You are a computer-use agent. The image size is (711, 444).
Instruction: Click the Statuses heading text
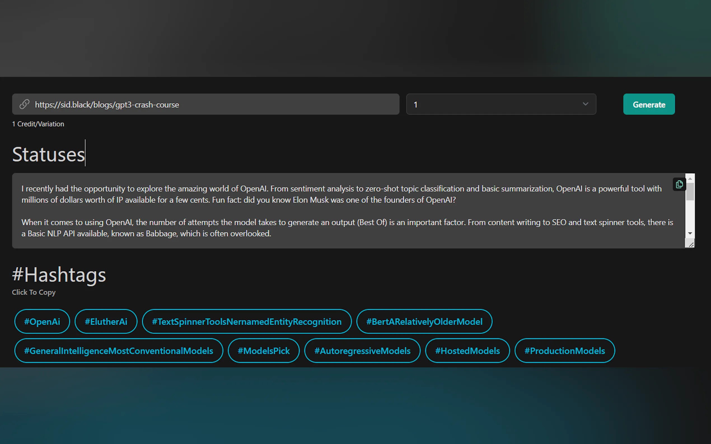pyautogui.click(x=48, y=154)
